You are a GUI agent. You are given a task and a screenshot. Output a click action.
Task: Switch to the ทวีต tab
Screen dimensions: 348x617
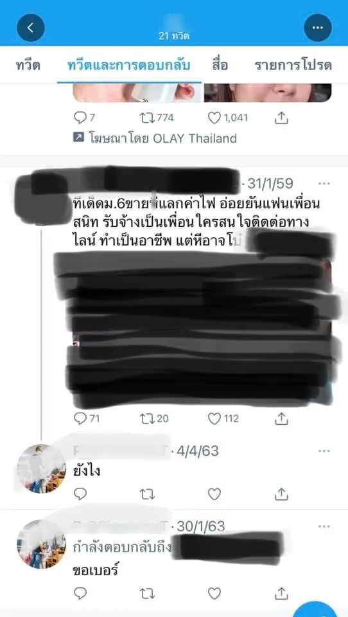click(28, 66)
